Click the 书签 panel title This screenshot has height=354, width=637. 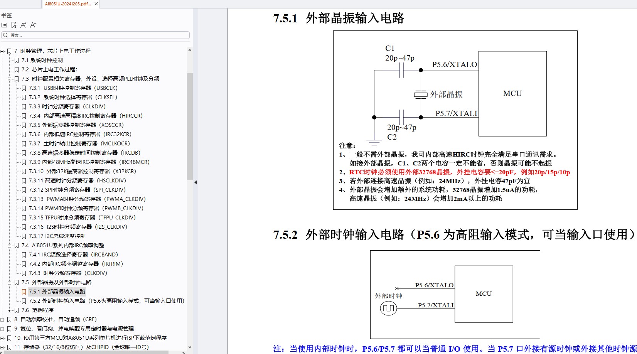(7, 15)
